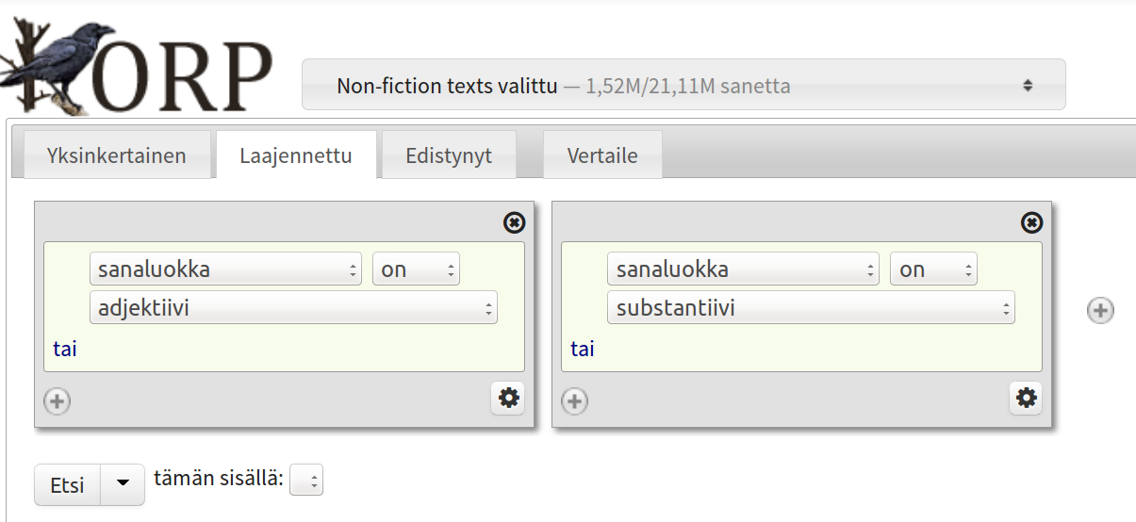Open the Vertaile tab
Image resolution: width=1136 pixels, height=522 pixels.
pos(602,155)
